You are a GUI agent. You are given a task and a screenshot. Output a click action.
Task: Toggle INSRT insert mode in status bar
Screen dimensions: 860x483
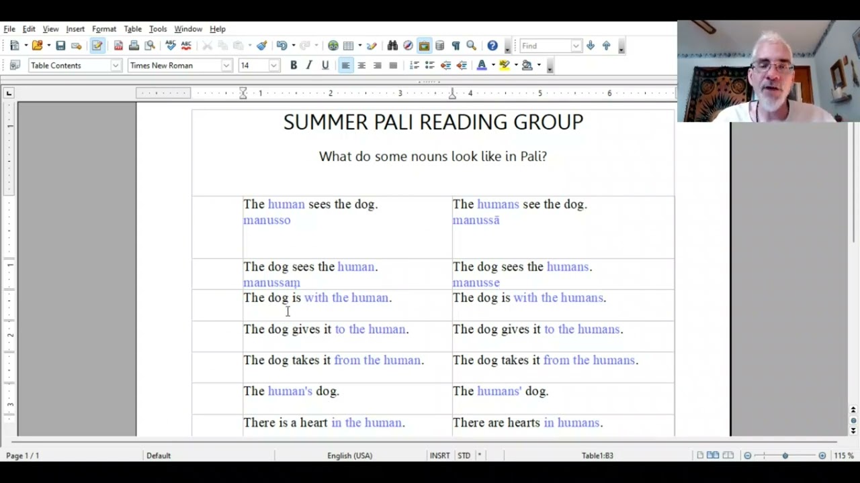tap(439, 455)
